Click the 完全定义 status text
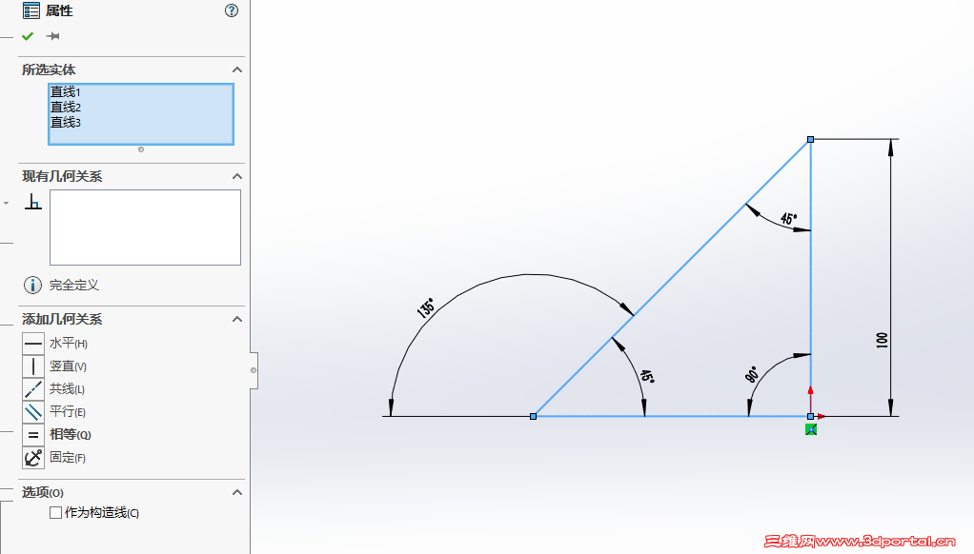This screenshot has height=554, width=974. pos(74,285)
